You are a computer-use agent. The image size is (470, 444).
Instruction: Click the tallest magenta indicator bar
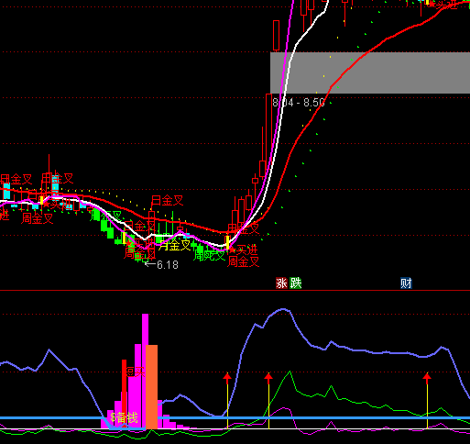[x=145, y=372]
